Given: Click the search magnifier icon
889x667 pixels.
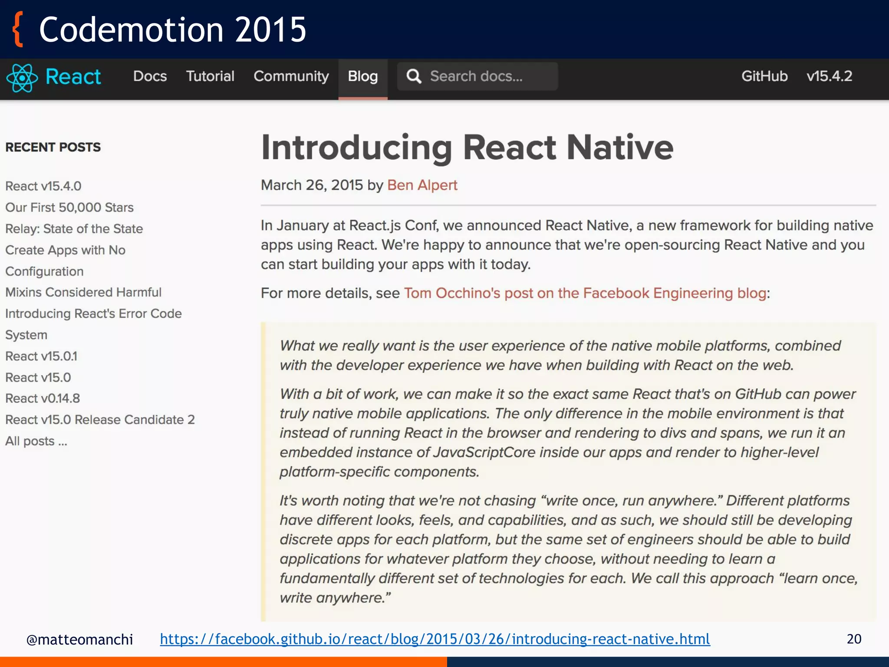Looking at the screenshot, I should coord(414,76).
